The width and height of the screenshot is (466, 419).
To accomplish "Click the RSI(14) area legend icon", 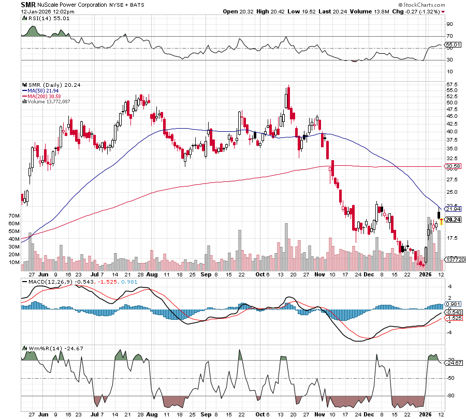I will [23, 18].
